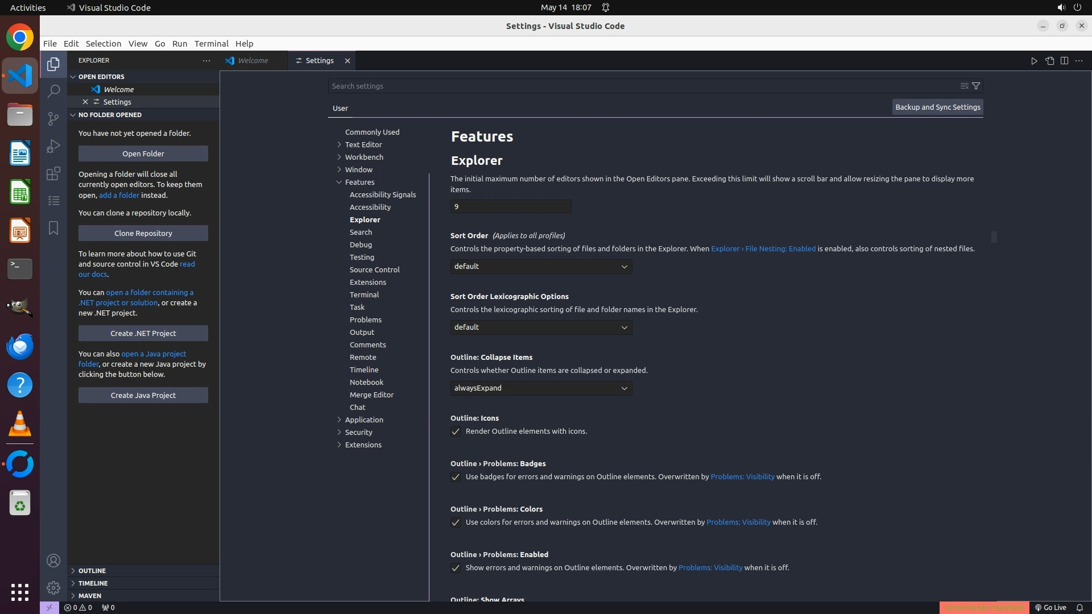Click the filter settings funnel icon
Screen dimensions: 1092x614
[976, 86]
